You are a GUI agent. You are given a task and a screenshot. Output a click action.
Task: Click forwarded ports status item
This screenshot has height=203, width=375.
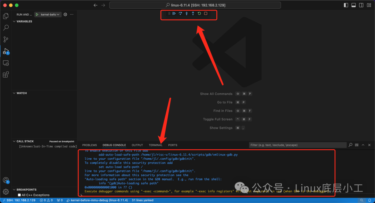pyautogui.click(x=60, y=200)
